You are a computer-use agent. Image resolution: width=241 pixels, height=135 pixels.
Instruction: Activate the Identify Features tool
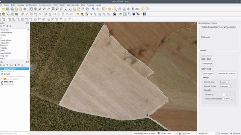[x=93, y=9]
